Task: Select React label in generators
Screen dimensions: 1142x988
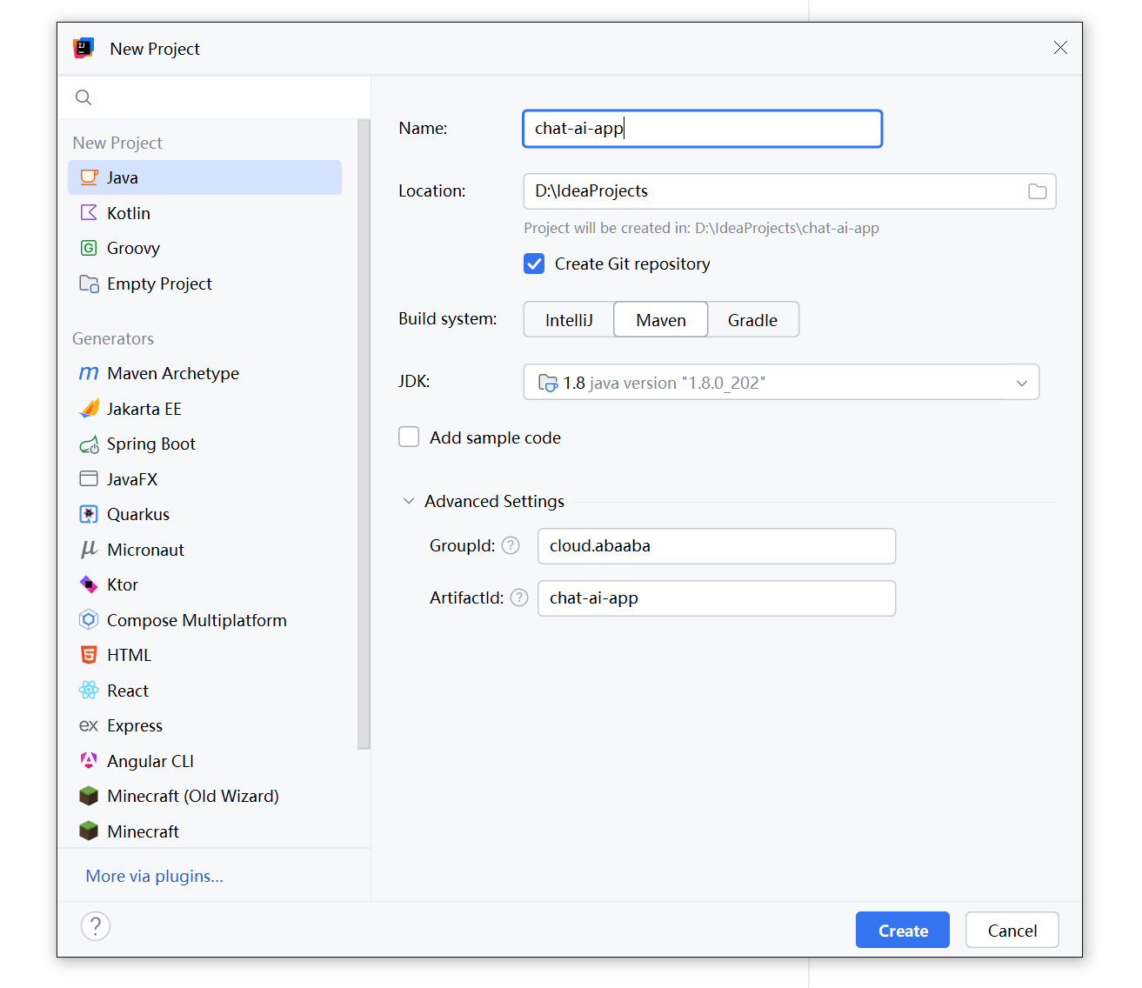Action: click(x=128, y=691)
